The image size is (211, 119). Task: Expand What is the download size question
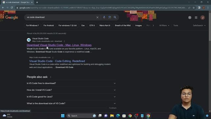71,103
